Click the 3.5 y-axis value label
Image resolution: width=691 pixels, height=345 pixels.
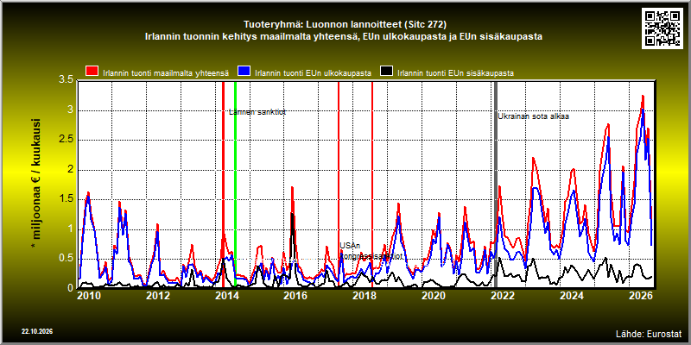[67, 80]
